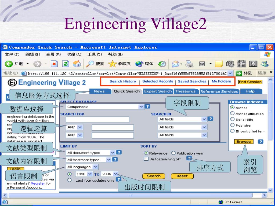Click the Ei Engineering Village 2 logo

click(x=47, y=83)
